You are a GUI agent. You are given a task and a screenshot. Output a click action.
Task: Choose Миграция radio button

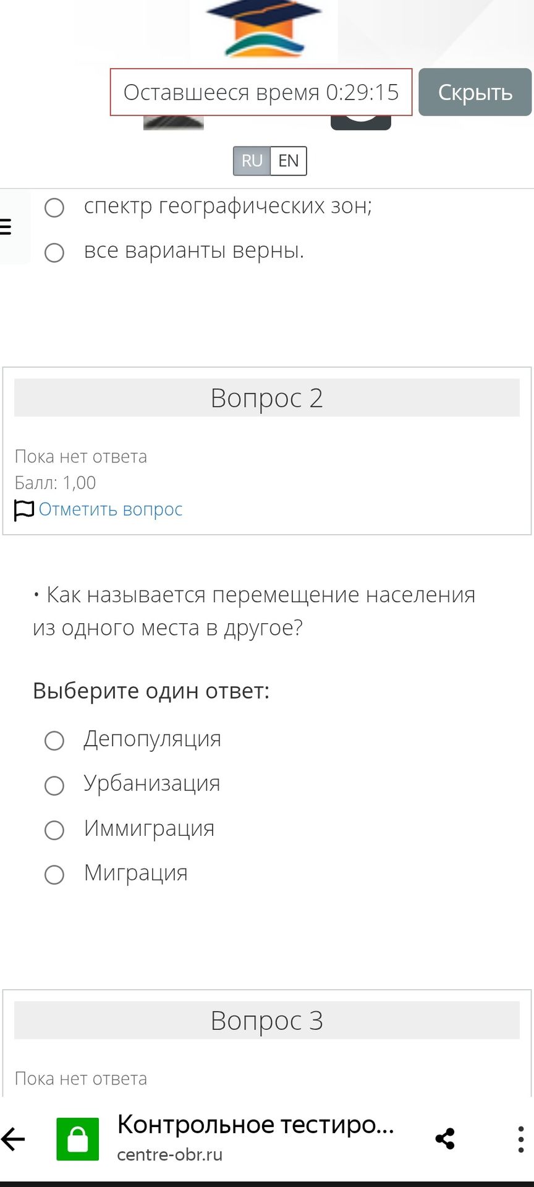pos(54,875)
